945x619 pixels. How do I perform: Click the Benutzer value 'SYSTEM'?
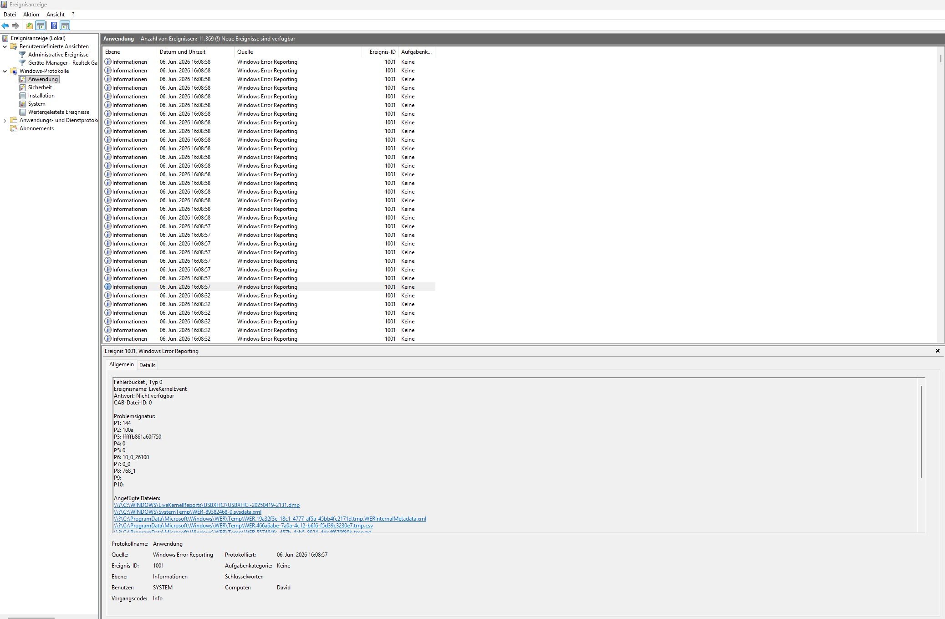163,588
